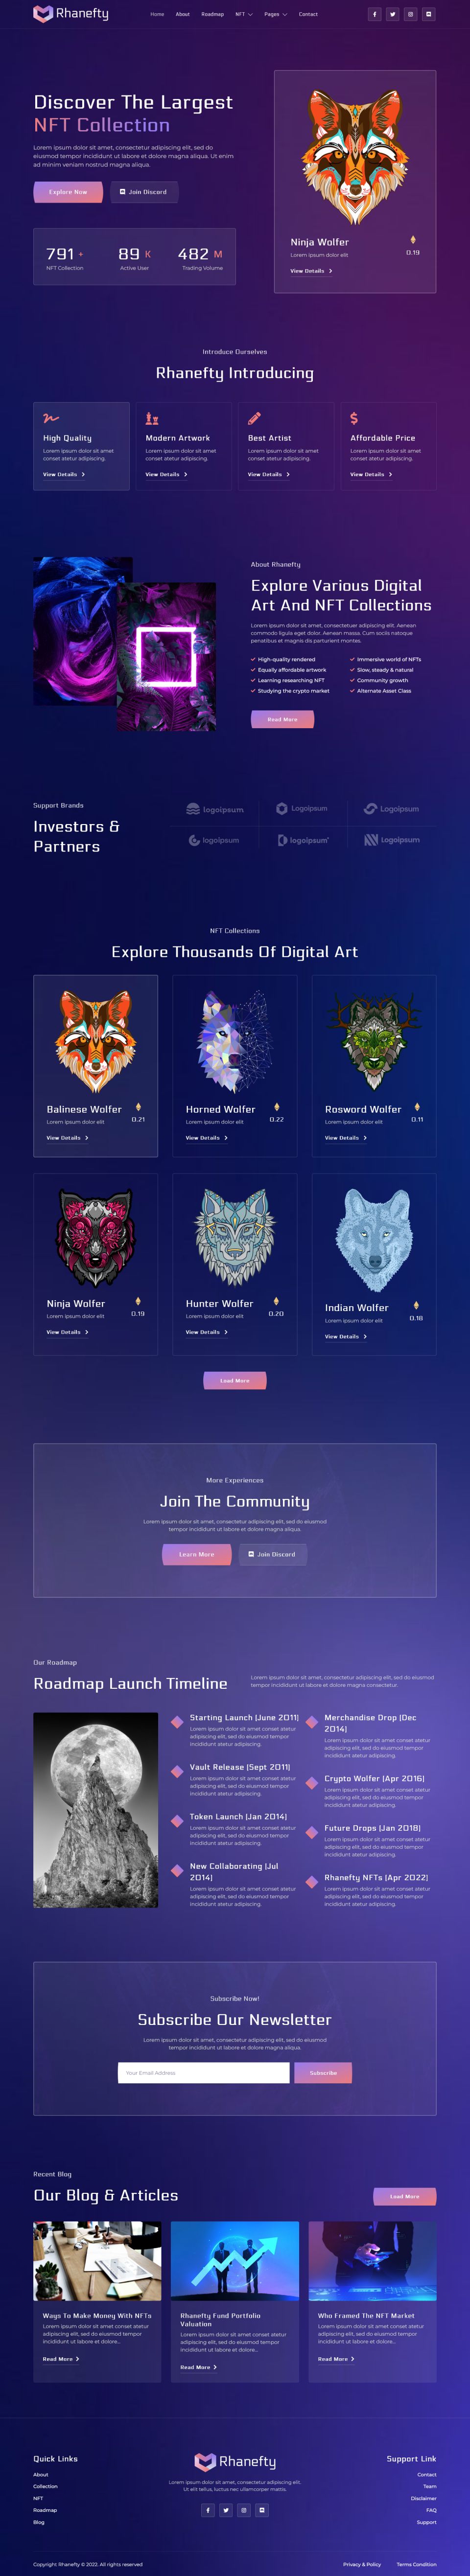470x2576 pixels.
Task: Expand the NFT dropdown in the navbar
Action: 244,14
